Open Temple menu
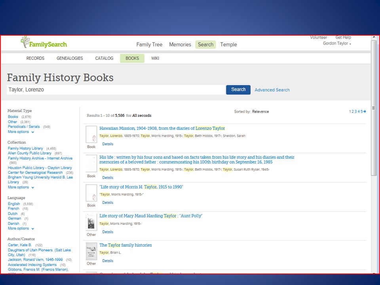Screen dimensions: 380x285 click(x=228, y=45)
